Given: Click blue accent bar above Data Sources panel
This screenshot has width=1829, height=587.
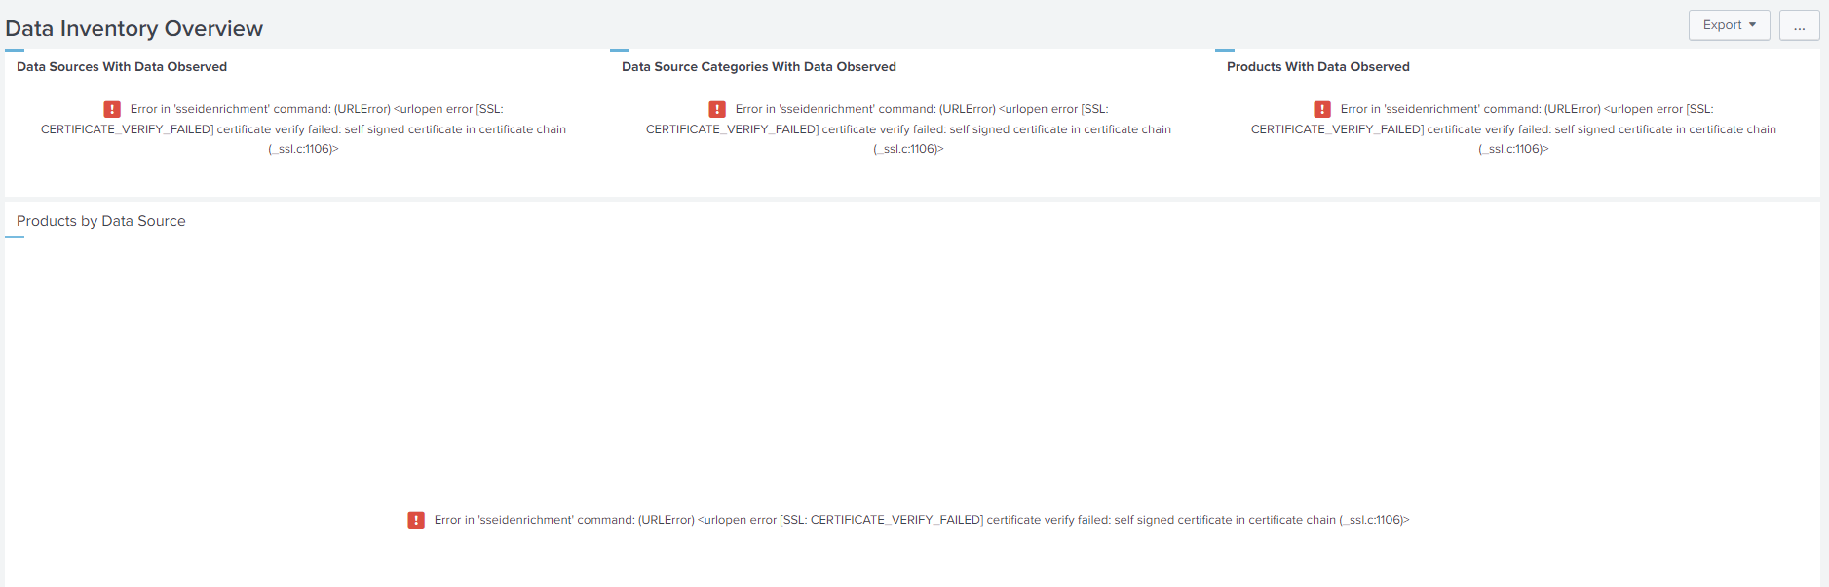Looking at the screenshot, I should coord(15,50).
